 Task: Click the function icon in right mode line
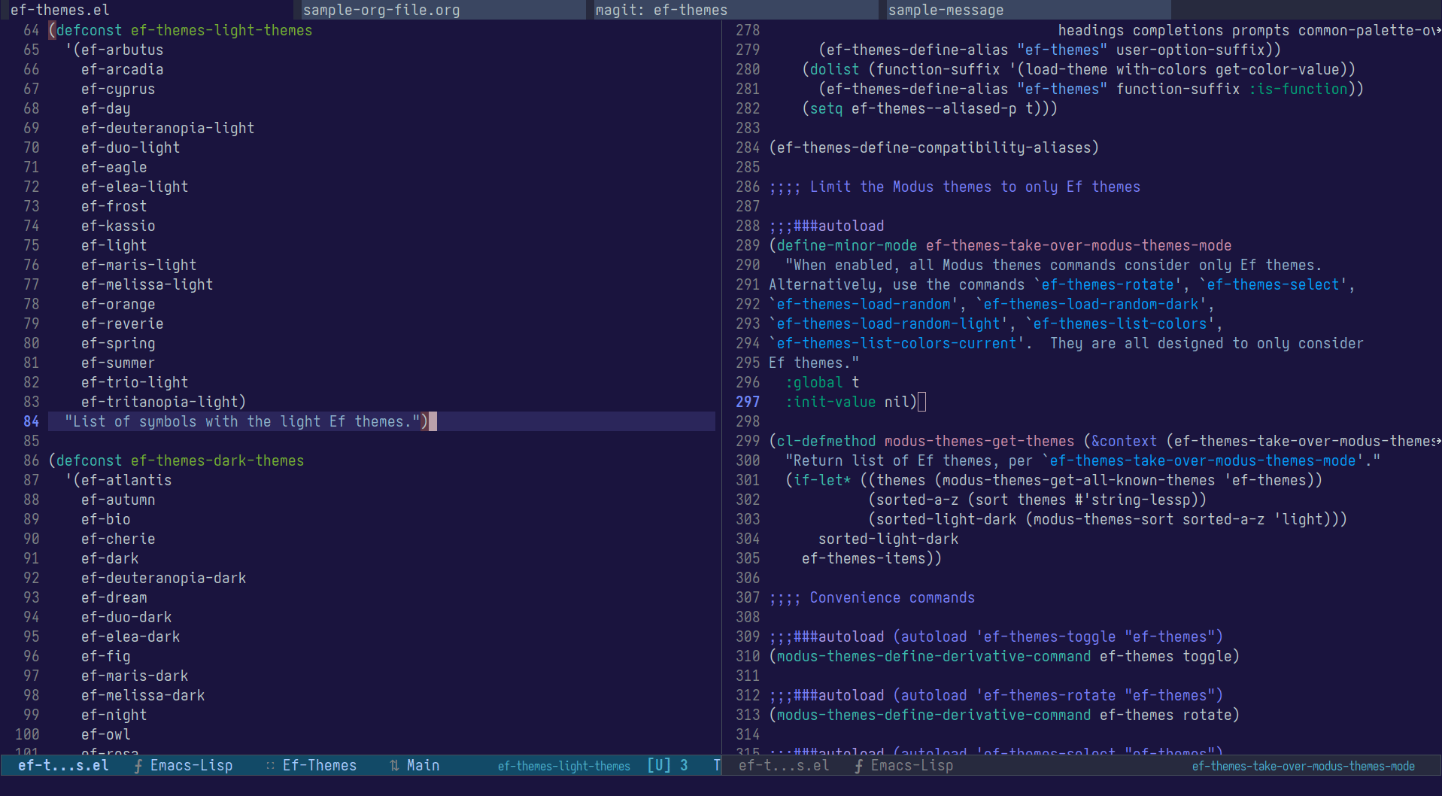pyautogui.click(x=858, y=766)
